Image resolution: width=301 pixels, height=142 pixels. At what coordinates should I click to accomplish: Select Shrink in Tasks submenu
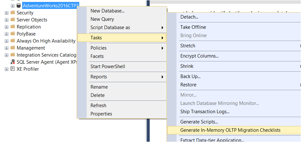(234, 66)
